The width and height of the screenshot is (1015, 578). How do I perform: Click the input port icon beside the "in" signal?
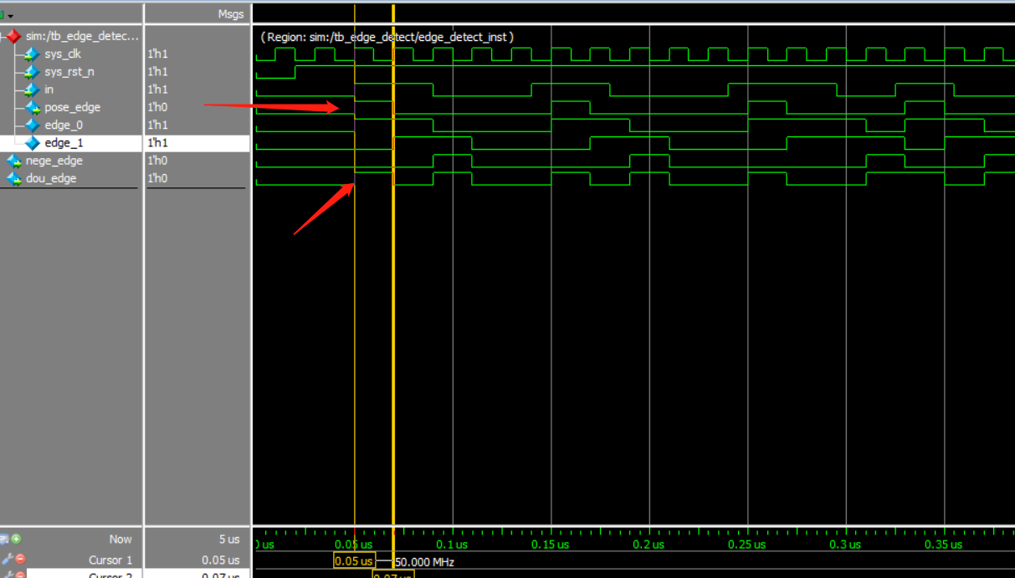pos(32,90)
